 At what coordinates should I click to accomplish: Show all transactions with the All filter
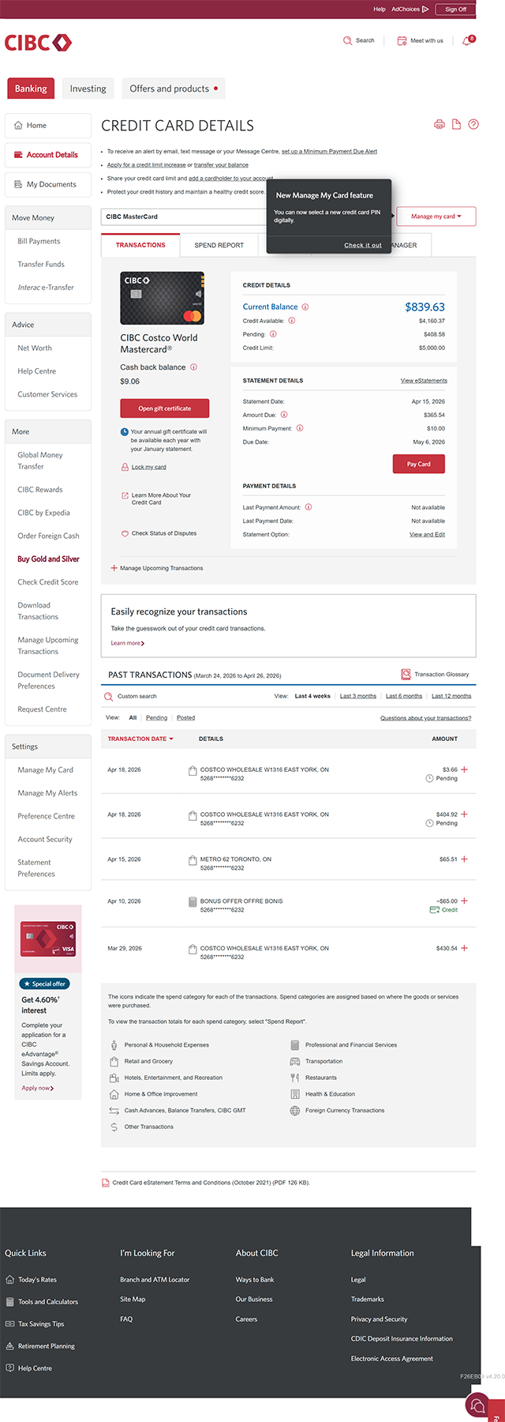[x=133, y=718]
